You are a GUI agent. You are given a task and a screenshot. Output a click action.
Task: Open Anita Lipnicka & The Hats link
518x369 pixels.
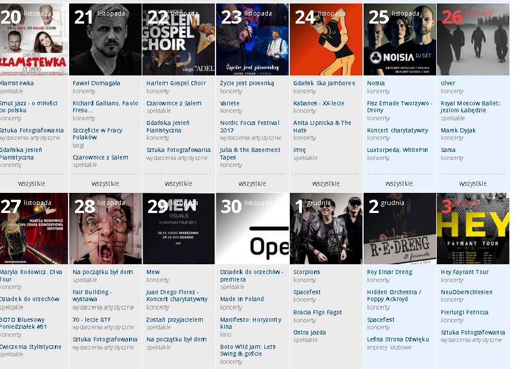pyautogui.click(x=323, y=127)
